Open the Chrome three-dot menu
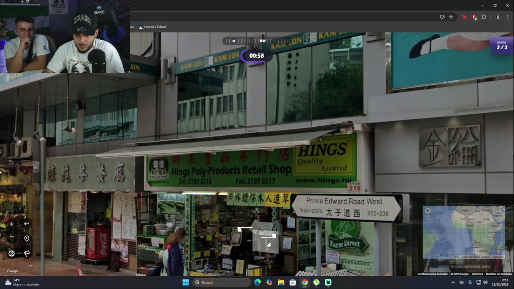514x289 pixels. click(508, 17)
